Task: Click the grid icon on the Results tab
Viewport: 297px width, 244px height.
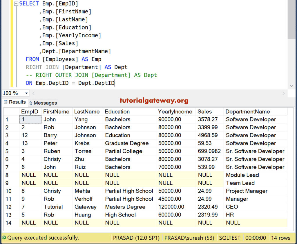Action: tap(6, 102)
